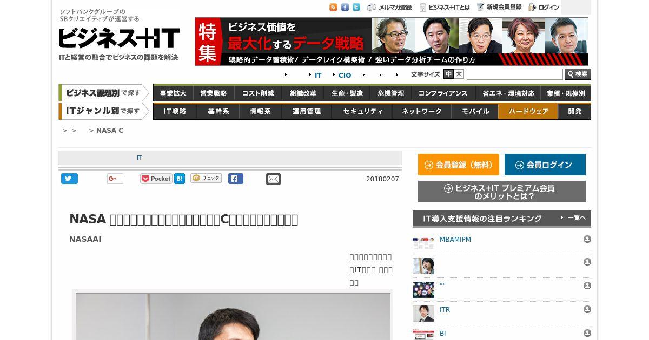This screenshot has width=649, height=340.
Task: Click member icon on BI row
Action: 587,333
